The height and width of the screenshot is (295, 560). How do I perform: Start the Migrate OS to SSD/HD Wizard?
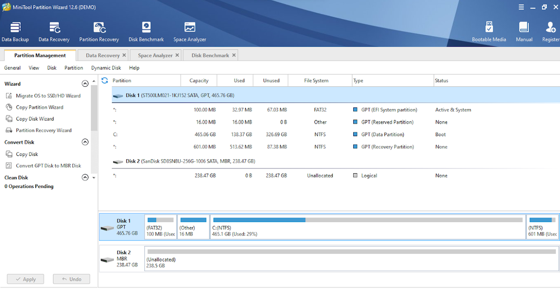49,95
